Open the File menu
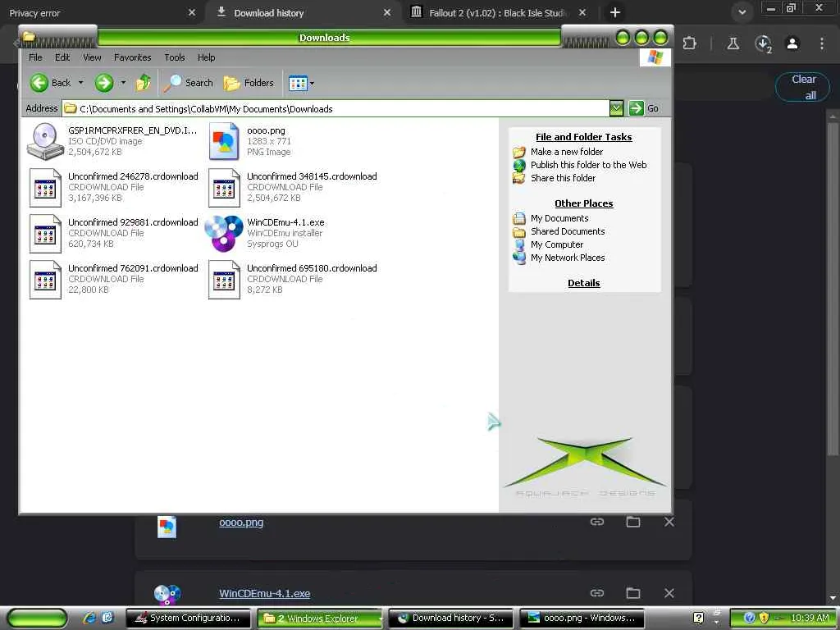Screen dimensions: 840x630 pos(35,57)
